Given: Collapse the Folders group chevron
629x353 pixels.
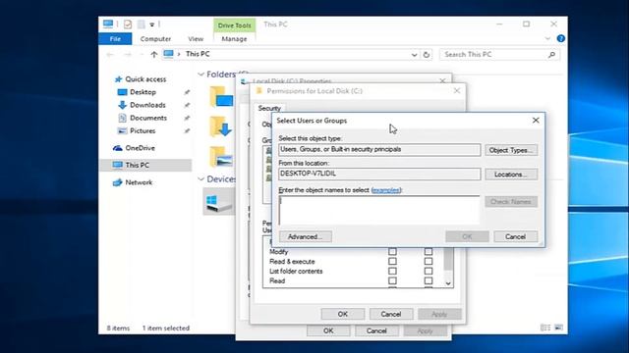Looking at the screenshot, I should (x=200, y=75).
